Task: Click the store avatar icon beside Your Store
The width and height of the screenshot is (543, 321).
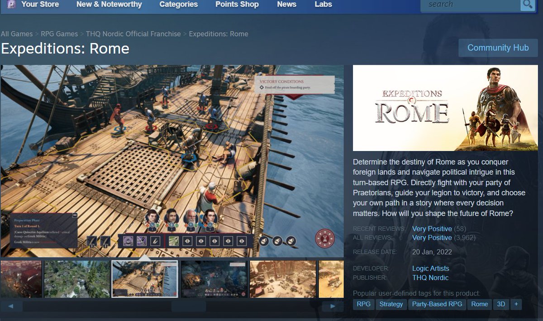Action: 11,5
